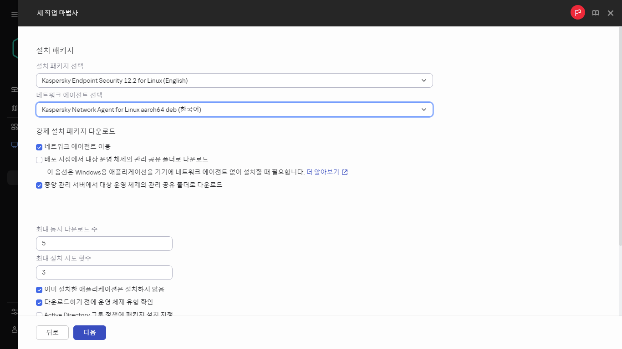
Task: Open the Assets map icon in the sidebar
Action: 14,108
